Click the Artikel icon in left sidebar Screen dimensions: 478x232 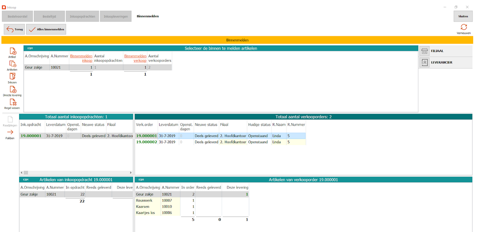[x=12, y=52]
